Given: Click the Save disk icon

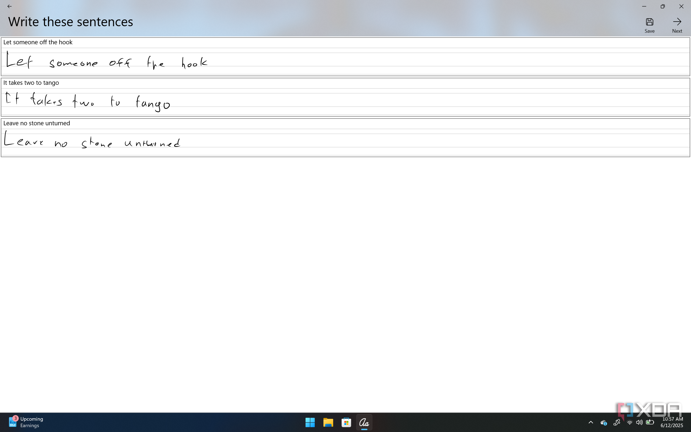Looking at the screenshot, I should (x=649, y=22).
